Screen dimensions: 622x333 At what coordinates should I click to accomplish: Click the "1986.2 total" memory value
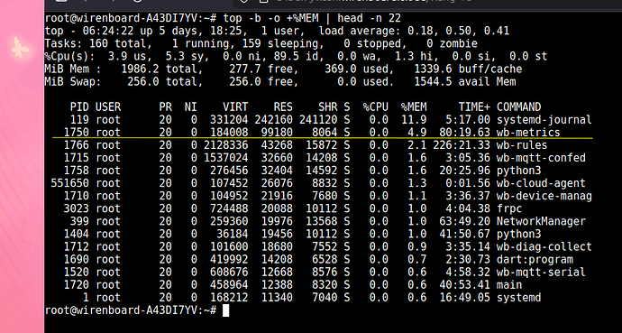tap(160, 69)
